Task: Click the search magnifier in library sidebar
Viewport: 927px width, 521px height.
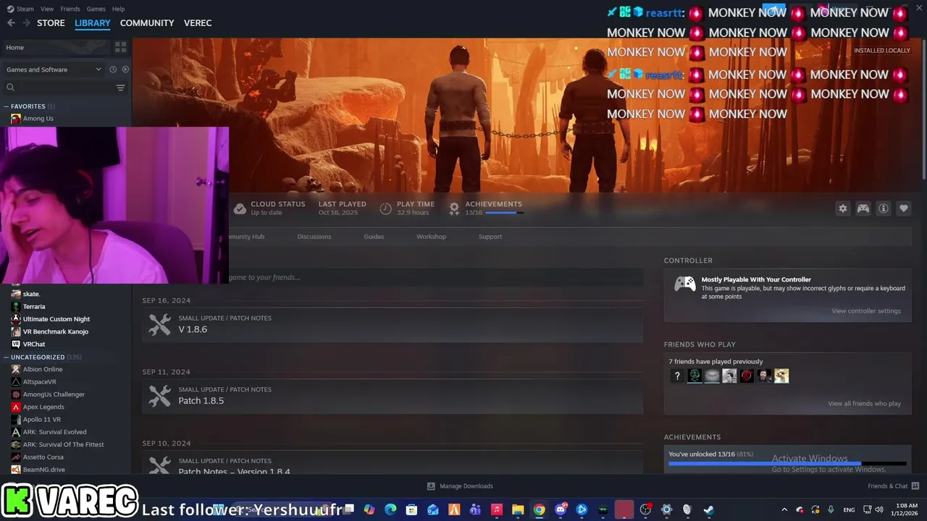Action: 11,88
